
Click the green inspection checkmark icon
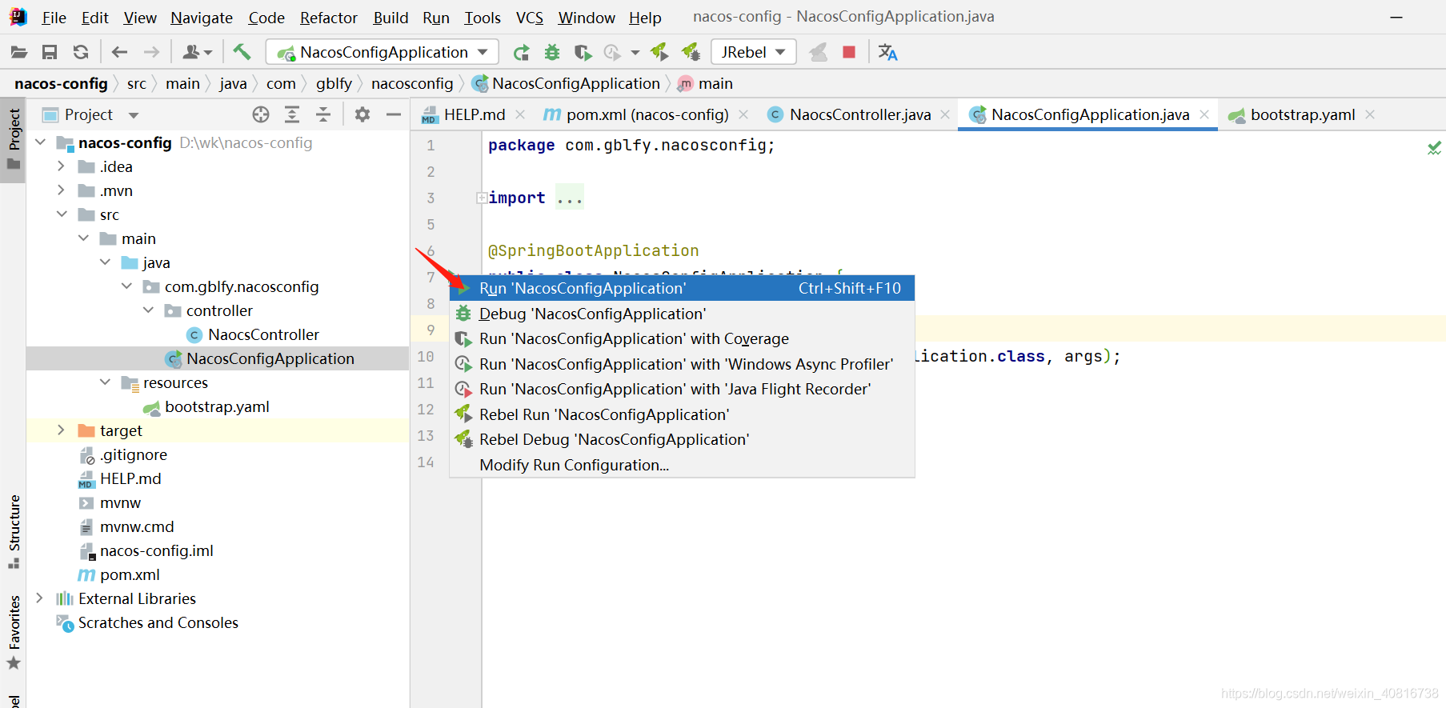coord(1434,148)
